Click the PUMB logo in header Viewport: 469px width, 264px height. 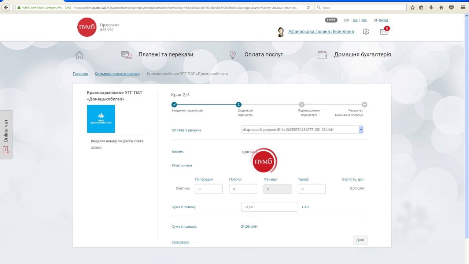click(87, 27)
